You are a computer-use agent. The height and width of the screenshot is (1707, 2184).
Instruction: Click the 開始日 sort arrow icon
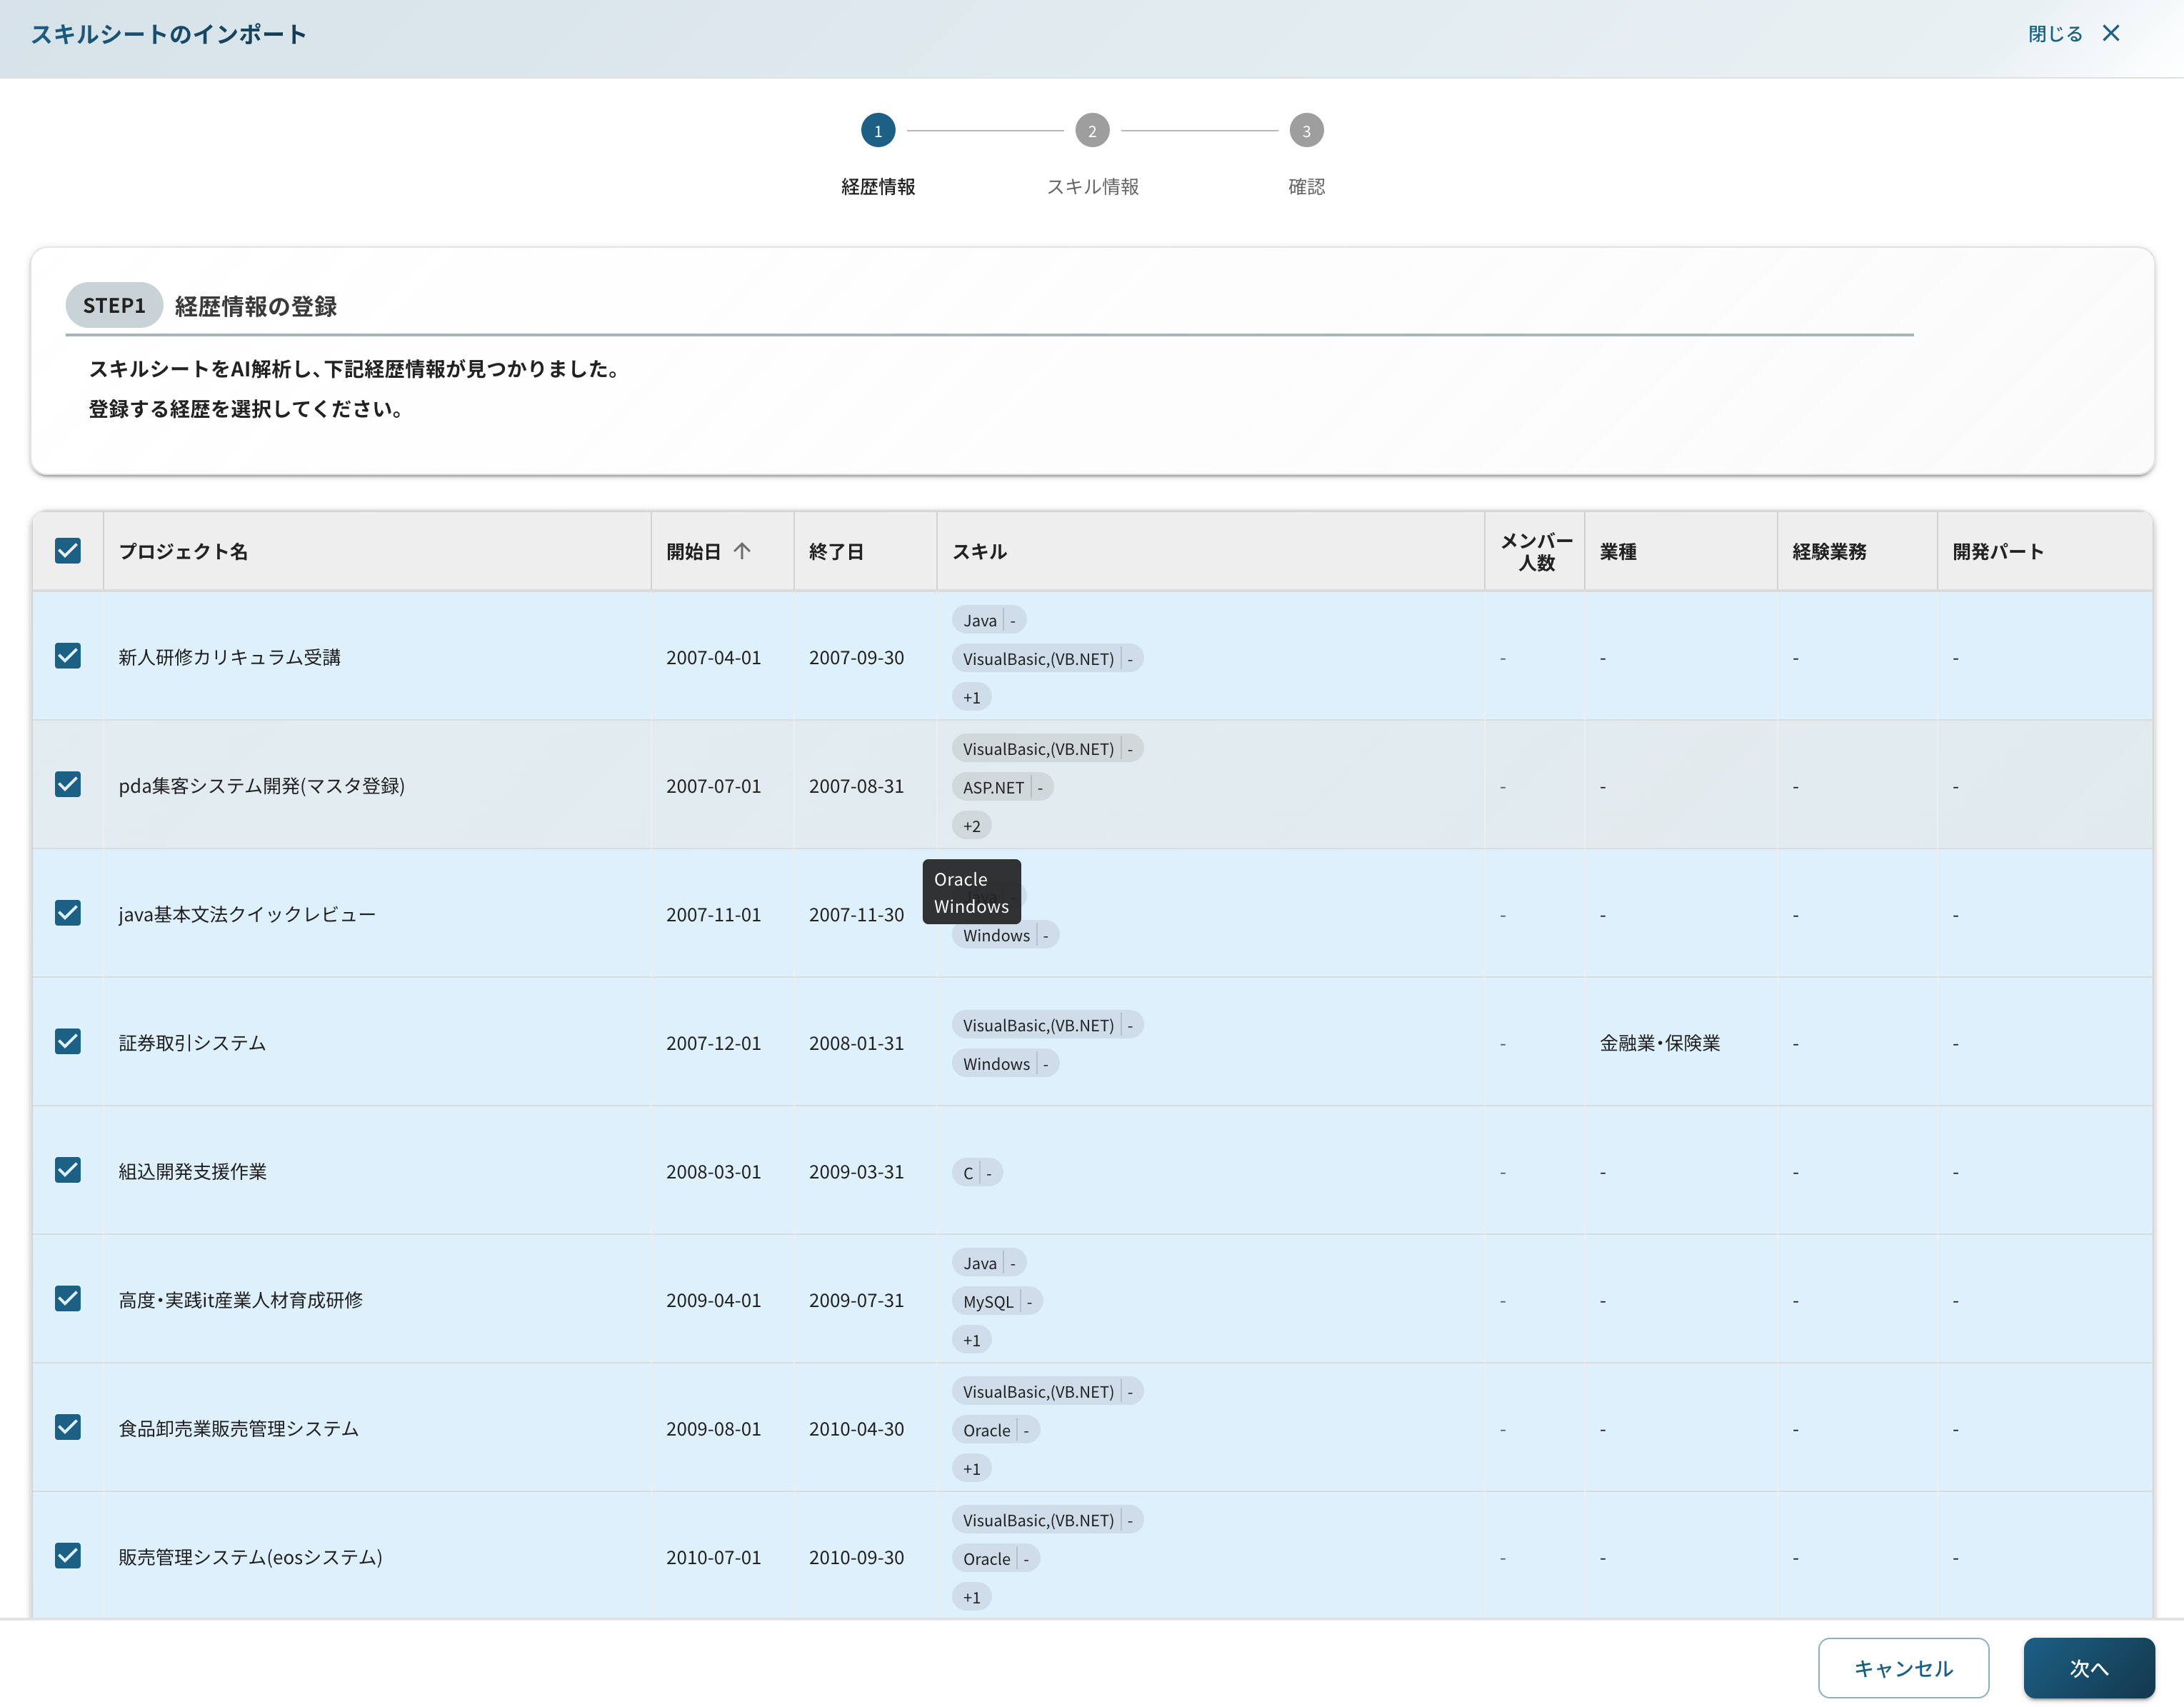pyautogui.click(x=742, y=551)
